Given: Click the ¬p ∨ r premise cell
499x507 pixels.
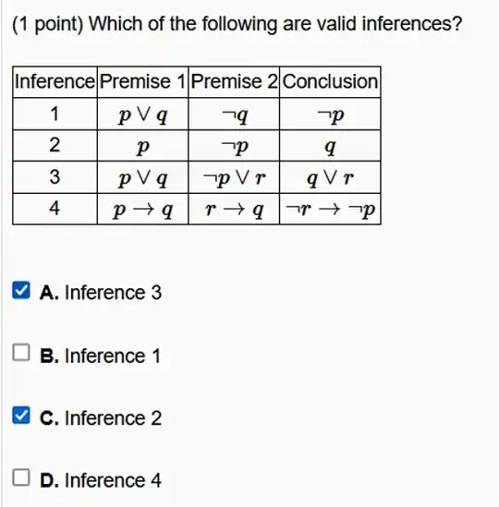Looking at the screenshot, I should point(234,177).
